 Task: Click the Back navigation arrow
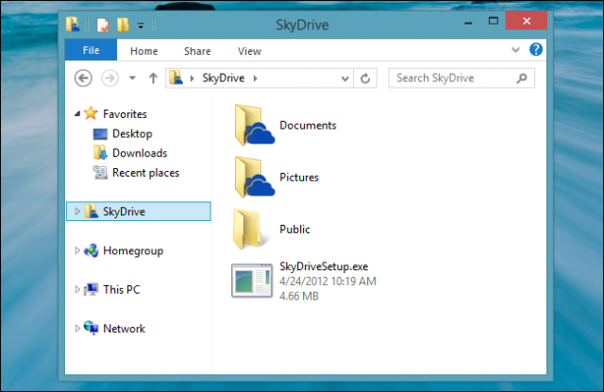pos(84,78)
